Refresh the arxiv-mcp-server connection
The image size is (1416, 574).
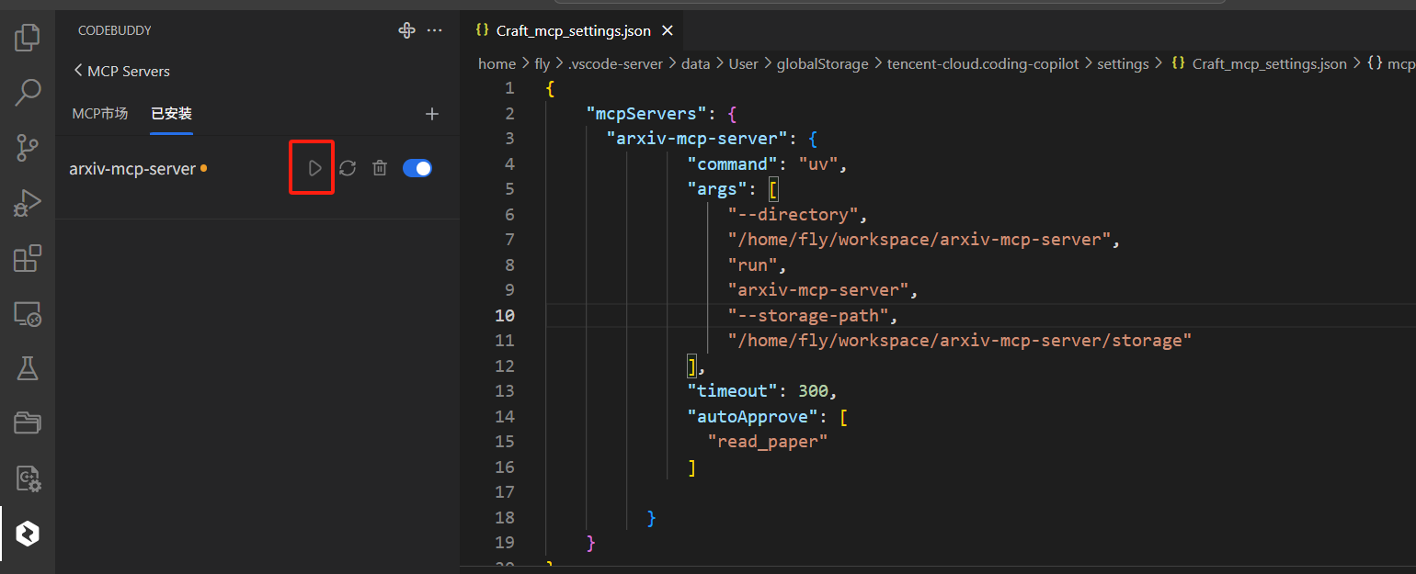(348, 168)
